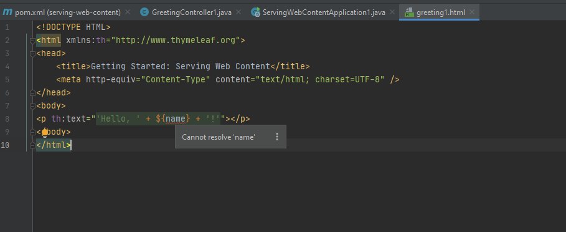Click the Spring run icon on ServingWebContentApplication1.java tab

coord(255,12)
